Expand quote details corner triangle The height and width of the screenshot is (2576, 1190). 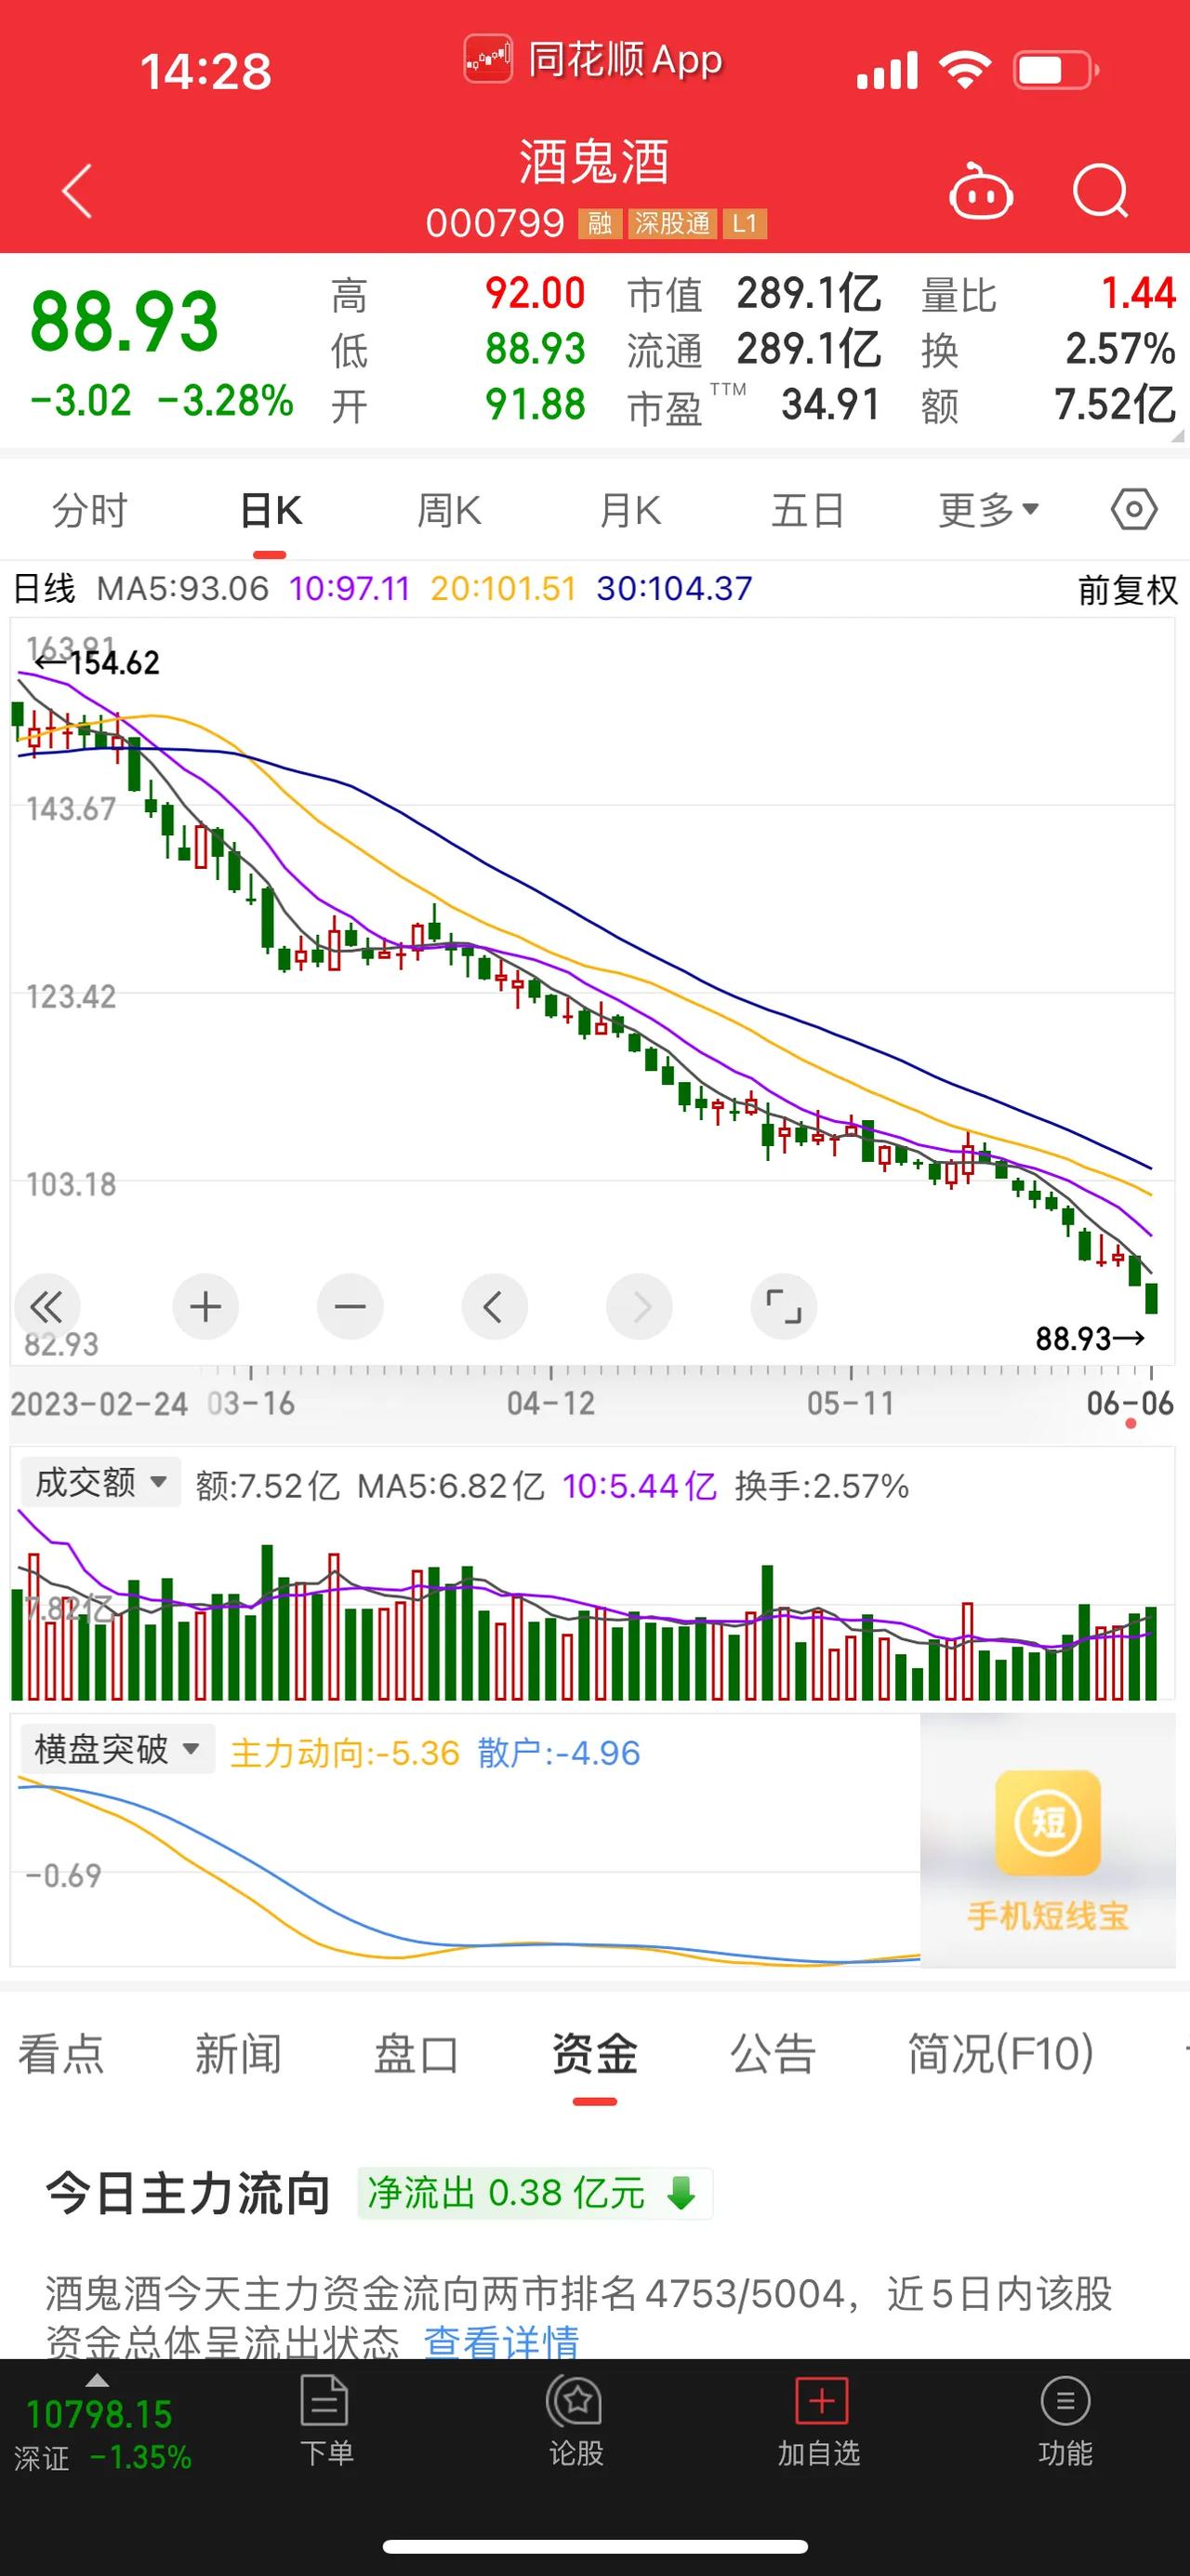click(x=1177, y=436)
